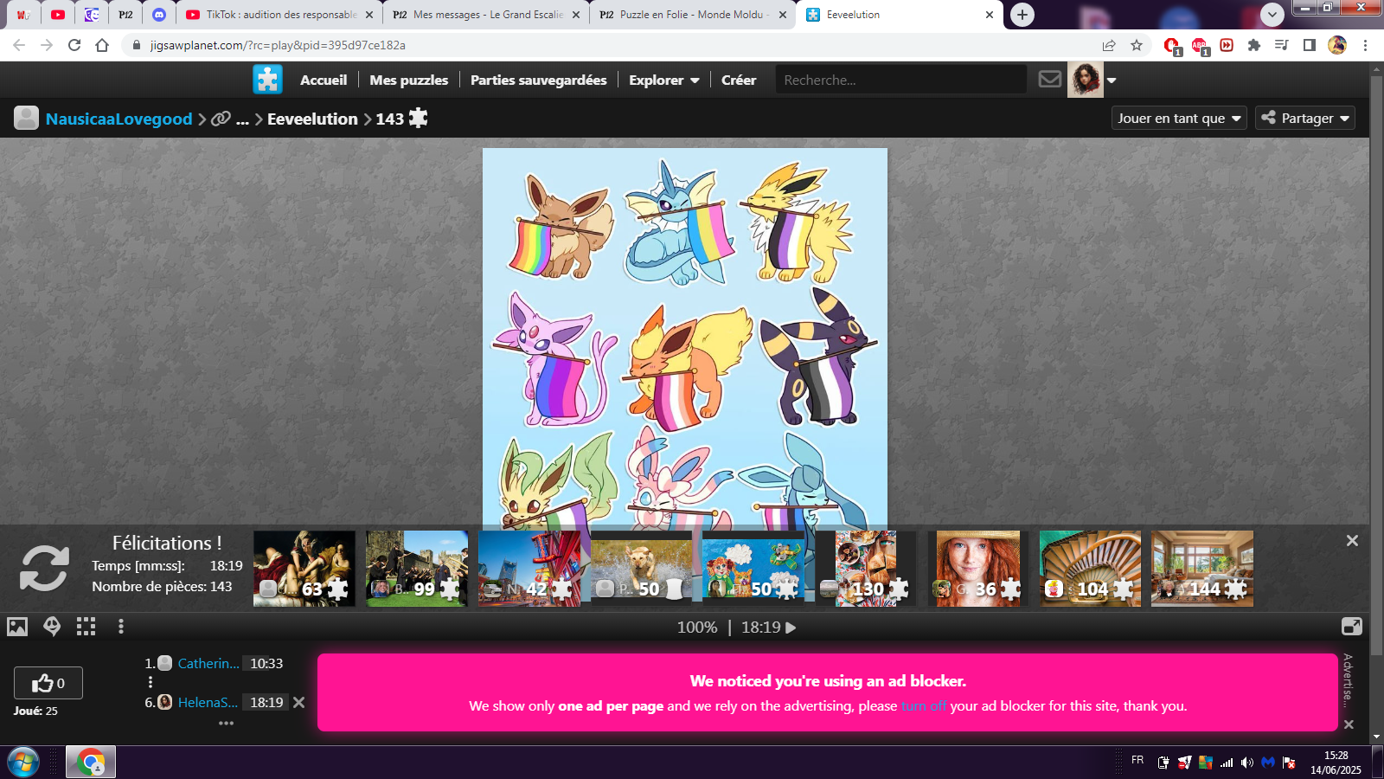Open the messages envelope icon
The image size is (1384, 779).
[x=1049, y=80]
